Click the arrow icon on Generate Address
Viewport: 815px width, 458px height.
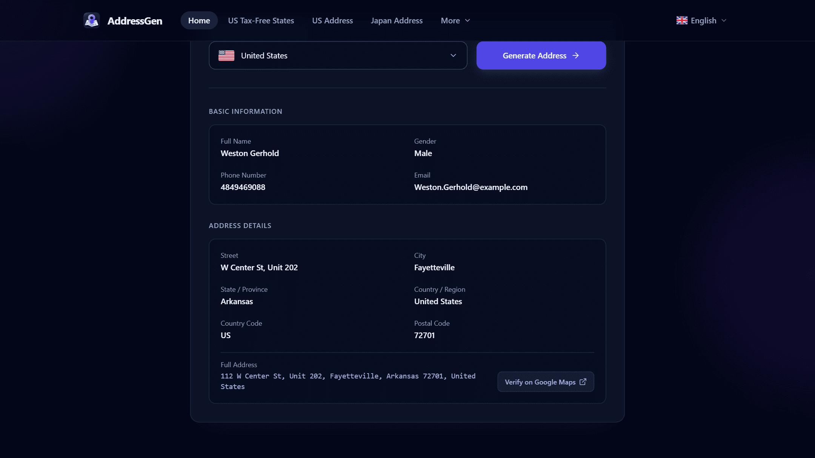point(576,55)
